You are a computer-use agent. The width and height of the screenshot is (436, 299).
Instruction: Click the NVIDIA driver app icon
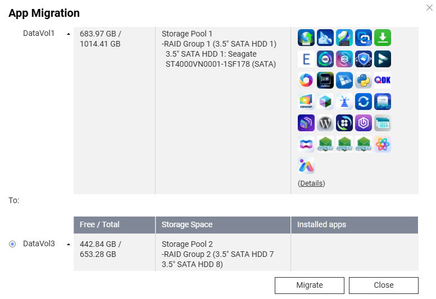pyautogui.click(x=325, y=80)
